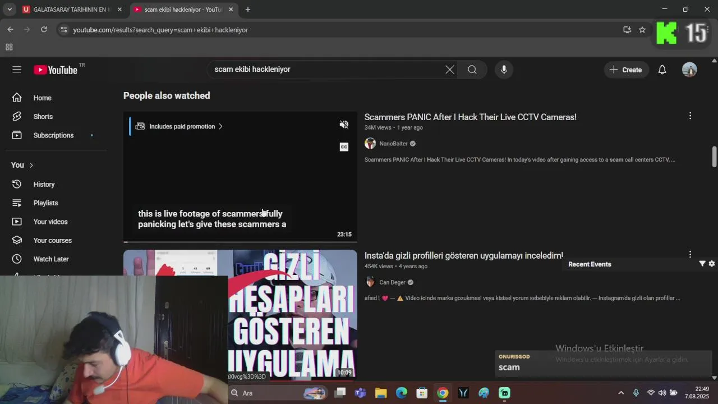Open the YouTube guide hamburger menu
The height and width of the screenshot is (404, 718).
(x=17, y=70)
